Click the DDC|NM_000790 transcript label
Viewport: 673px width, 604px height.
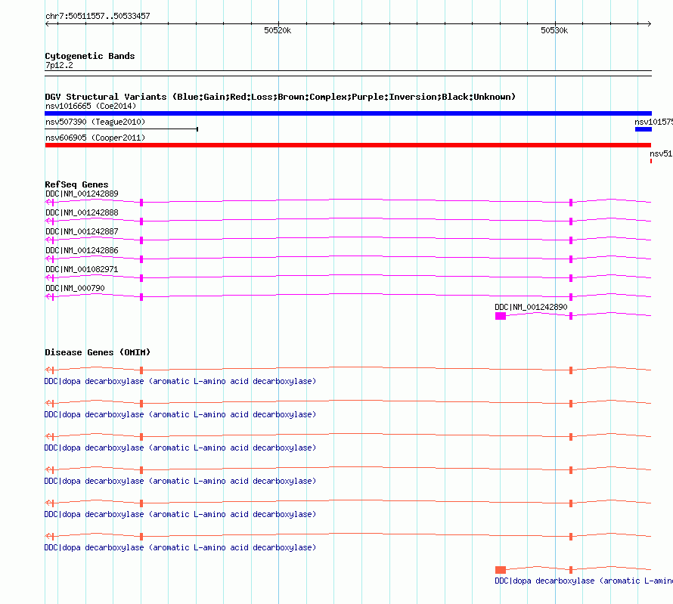75,288
